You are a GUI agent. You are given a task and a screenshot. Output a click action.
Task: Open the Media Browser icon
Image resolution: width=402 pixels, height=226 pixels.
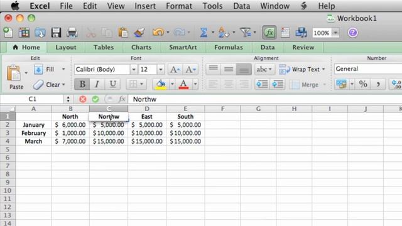301,33
